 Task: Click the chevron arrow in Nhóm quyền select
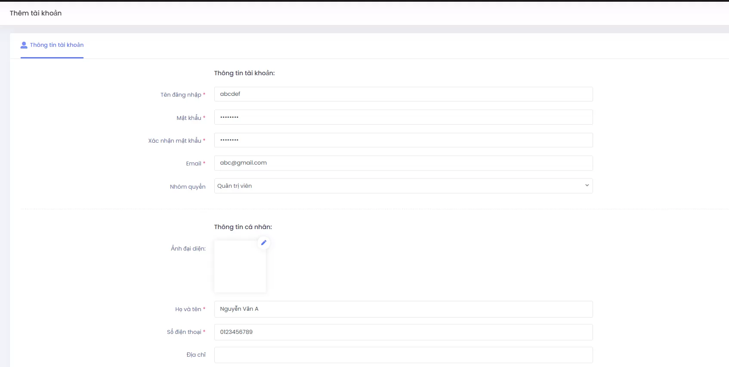click(587, 186)
